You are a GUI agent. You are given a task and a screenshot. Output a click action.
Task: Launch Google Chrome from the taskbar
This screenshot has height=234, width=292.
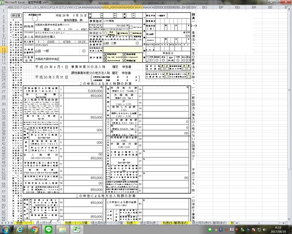tap(34, 229)
